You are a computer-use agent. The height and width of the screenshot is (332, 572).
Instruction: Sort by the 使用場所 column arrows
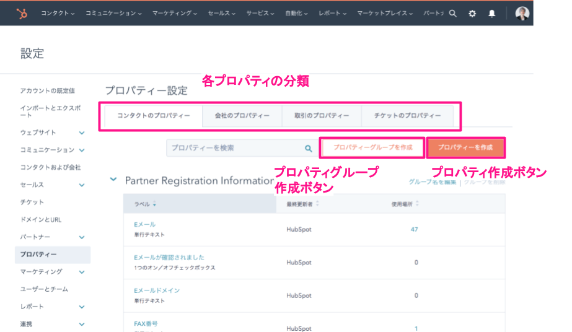(417, 204)
